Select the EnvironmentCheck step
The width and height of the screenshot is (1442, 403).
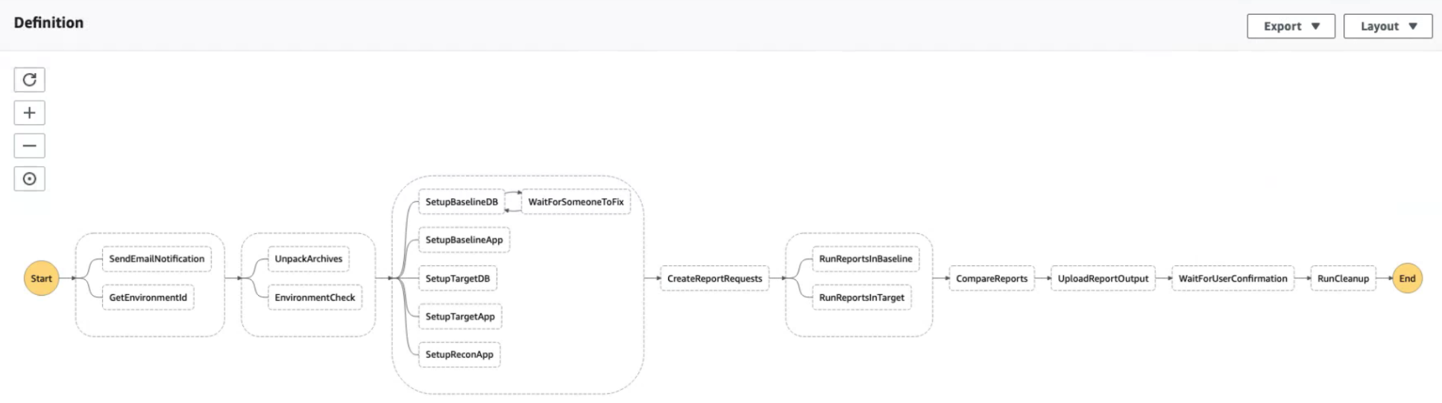point(315,297)
